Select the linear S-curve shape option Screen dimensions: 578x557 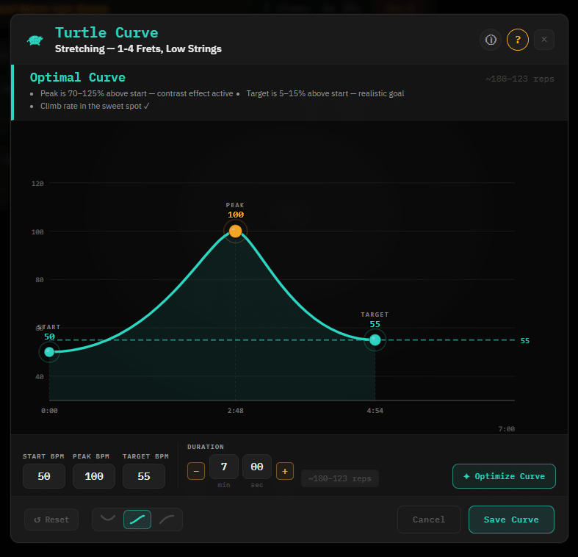pyautogui.click(x=137, y=520)
